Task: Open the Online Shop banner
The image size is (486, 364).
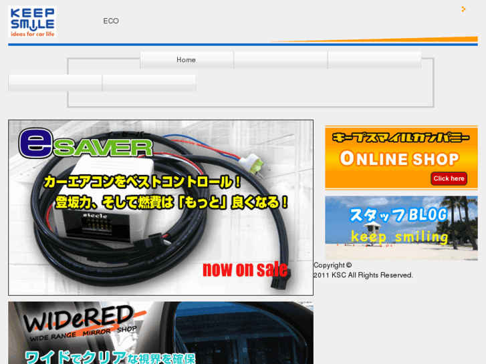Action: 401,158
